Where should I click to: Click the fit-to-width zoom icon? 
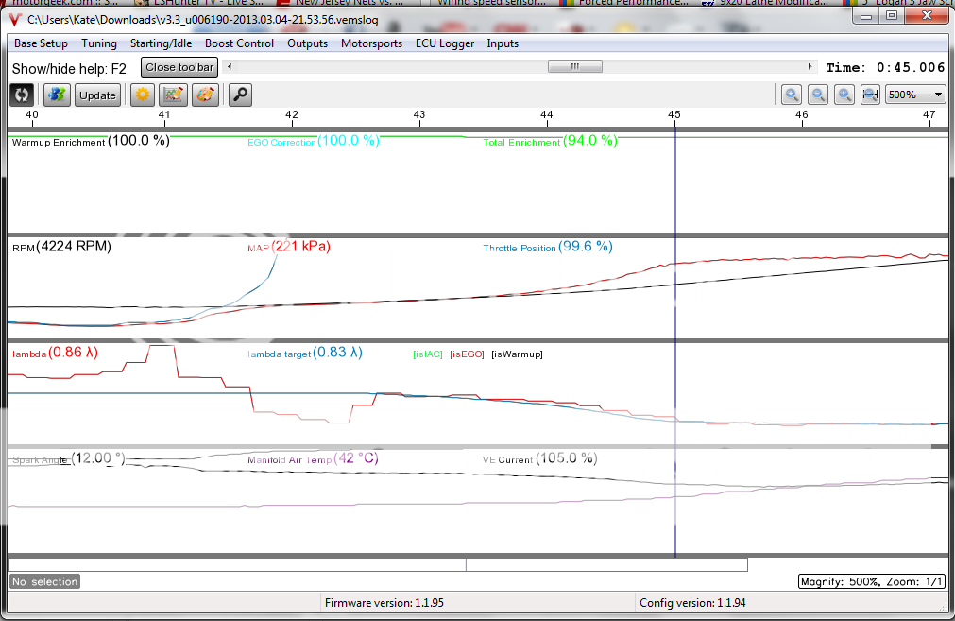[870, 95]
